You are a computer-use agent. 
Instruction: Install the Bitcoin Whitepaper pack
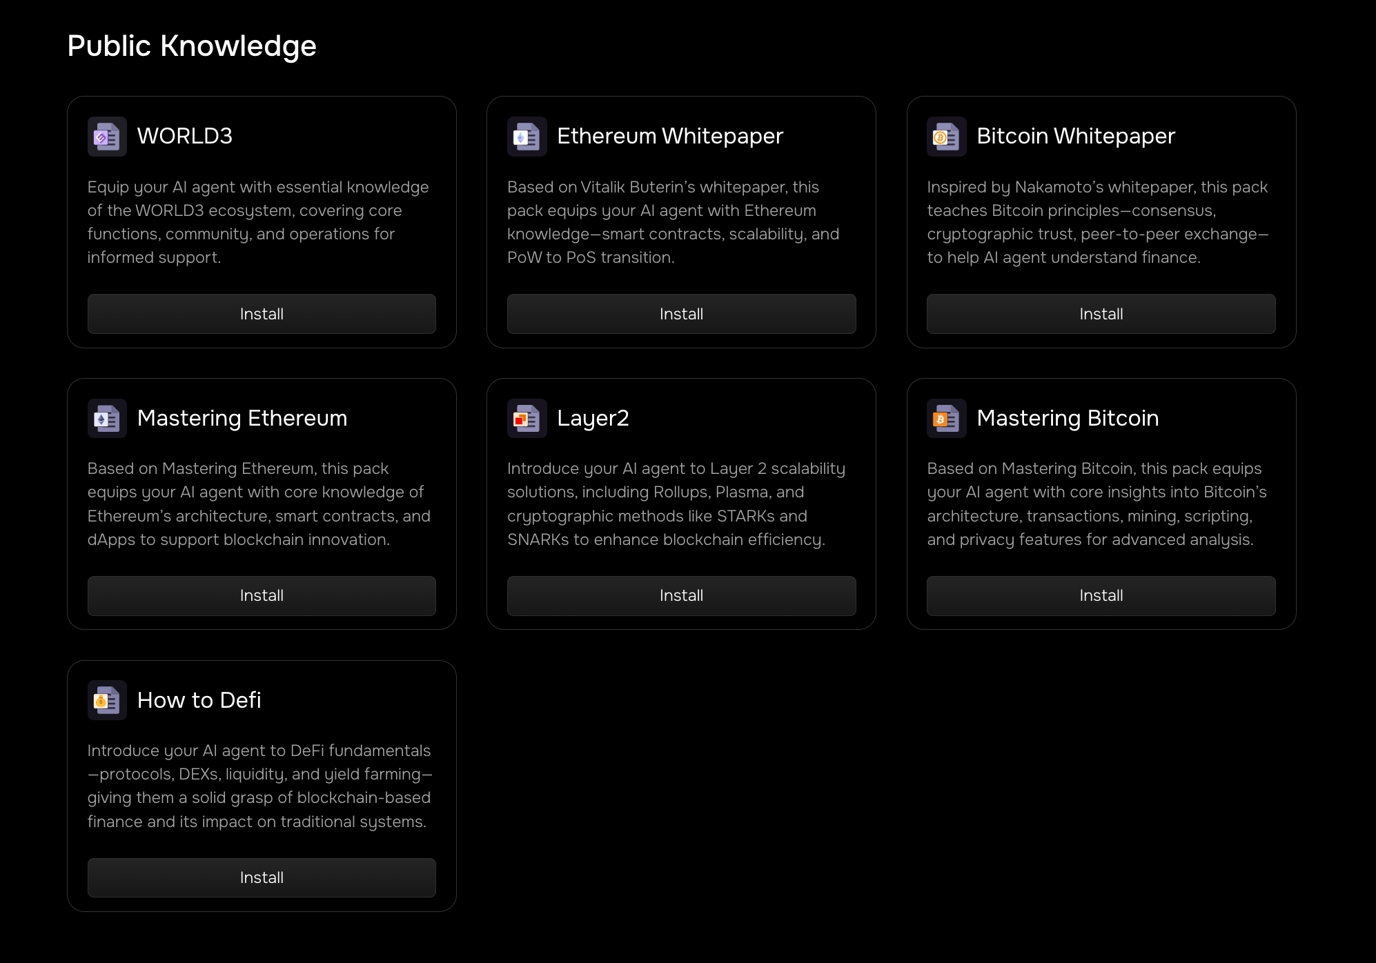pos(1101,314)
